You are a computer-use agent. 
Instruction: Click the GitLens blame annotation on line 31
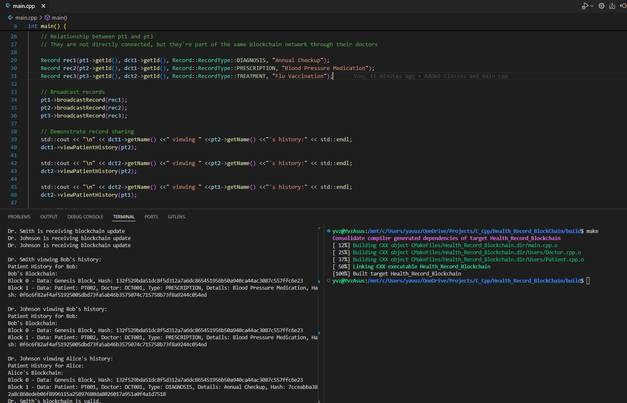[431, 76]
